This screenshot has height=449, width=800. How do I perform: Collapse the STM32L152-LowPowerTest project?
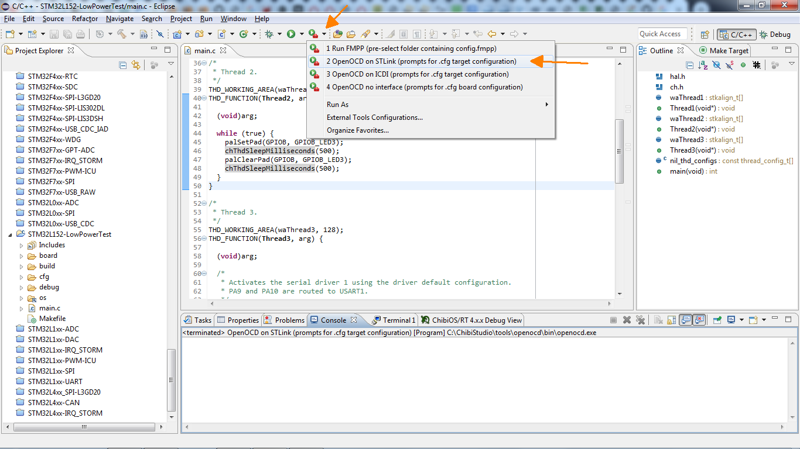point(10,234)
